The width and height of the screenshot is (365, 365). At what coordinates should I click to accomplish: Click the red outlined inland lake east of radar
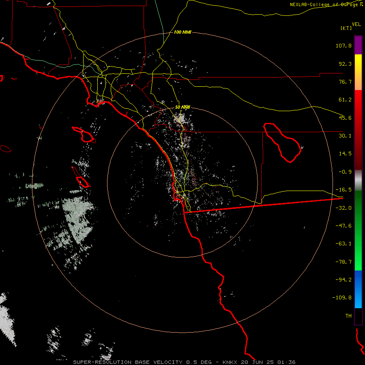(x=282, y=142)
